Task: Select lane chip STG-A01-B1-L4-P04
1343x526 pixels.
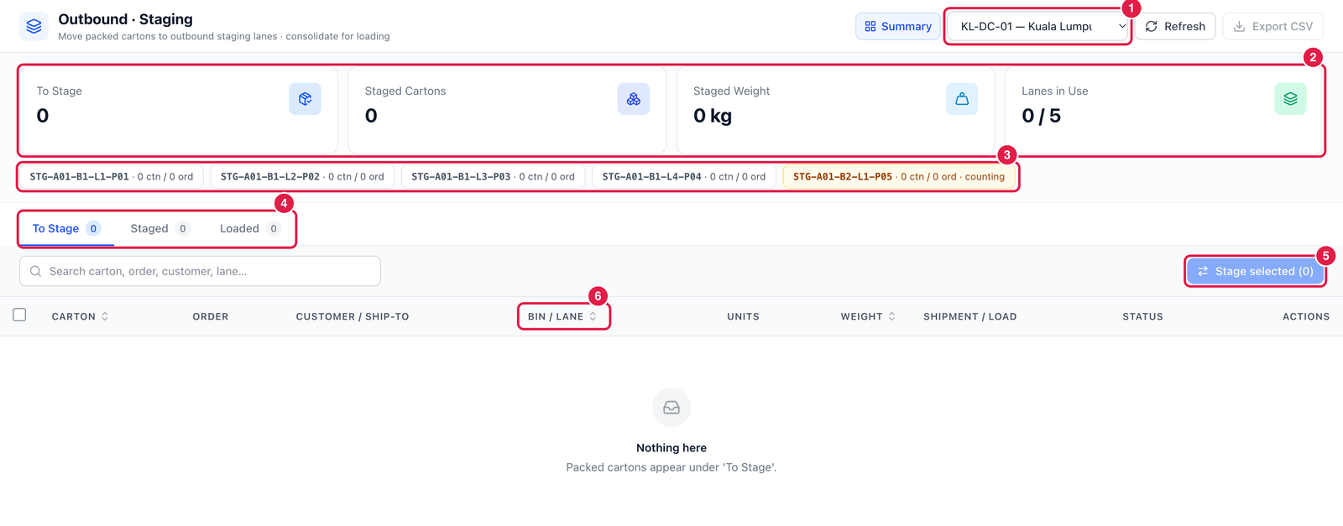Action: pyautogui.click(x=684, y=177)
